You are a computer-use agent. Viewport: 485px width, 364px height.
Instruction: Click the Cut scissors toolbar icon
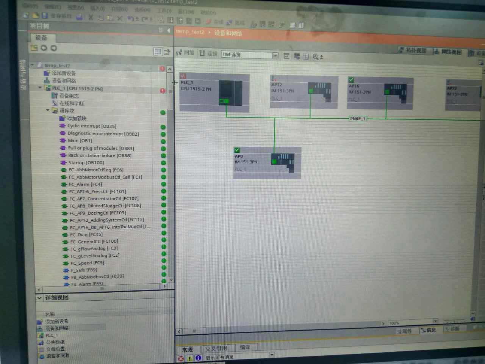coord(91,17)
